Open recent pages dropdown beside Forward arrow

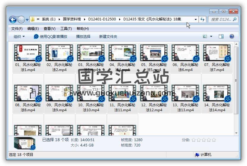[x=27, y=20]
